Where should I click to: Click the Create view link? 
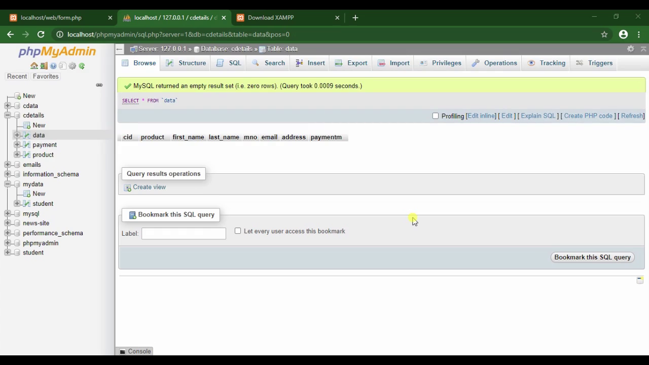point(149,187)
